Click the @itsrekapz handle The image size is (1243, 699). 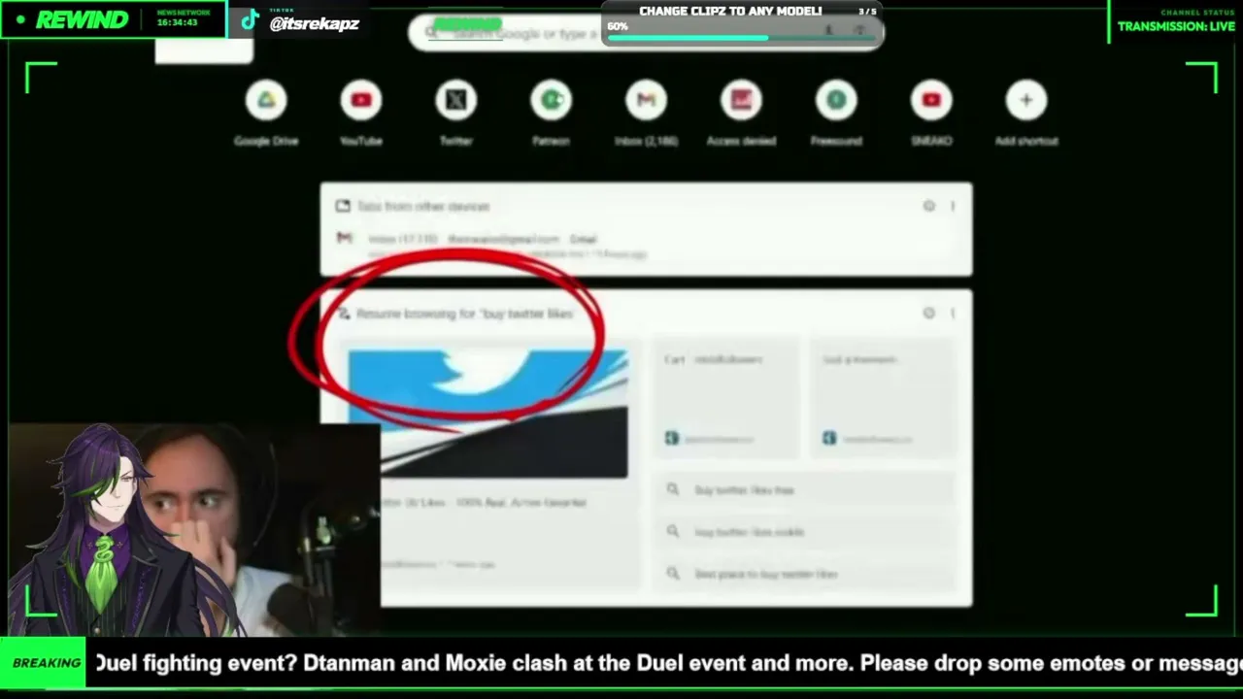click(x=315, y=23)
